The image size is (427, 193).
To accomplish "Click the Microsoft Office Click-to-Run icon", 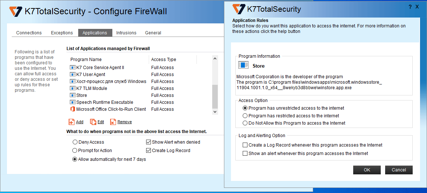I will [x=72, y=109].
